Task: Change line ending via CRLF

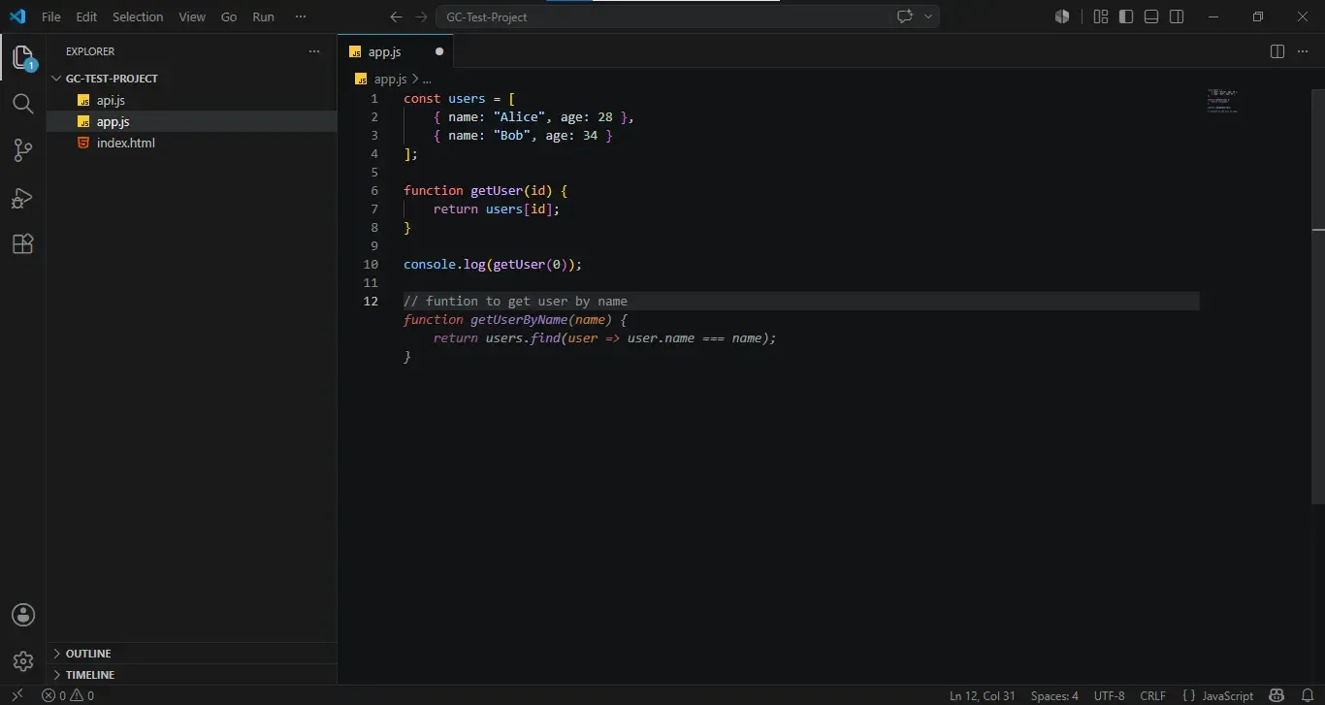Action: pyautogui.click(x=1152, y=695)
